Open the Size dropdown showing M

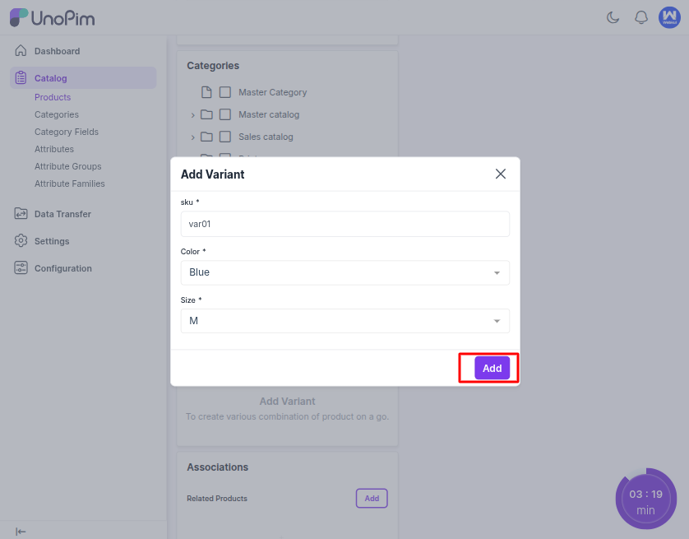tap(344, 321)
